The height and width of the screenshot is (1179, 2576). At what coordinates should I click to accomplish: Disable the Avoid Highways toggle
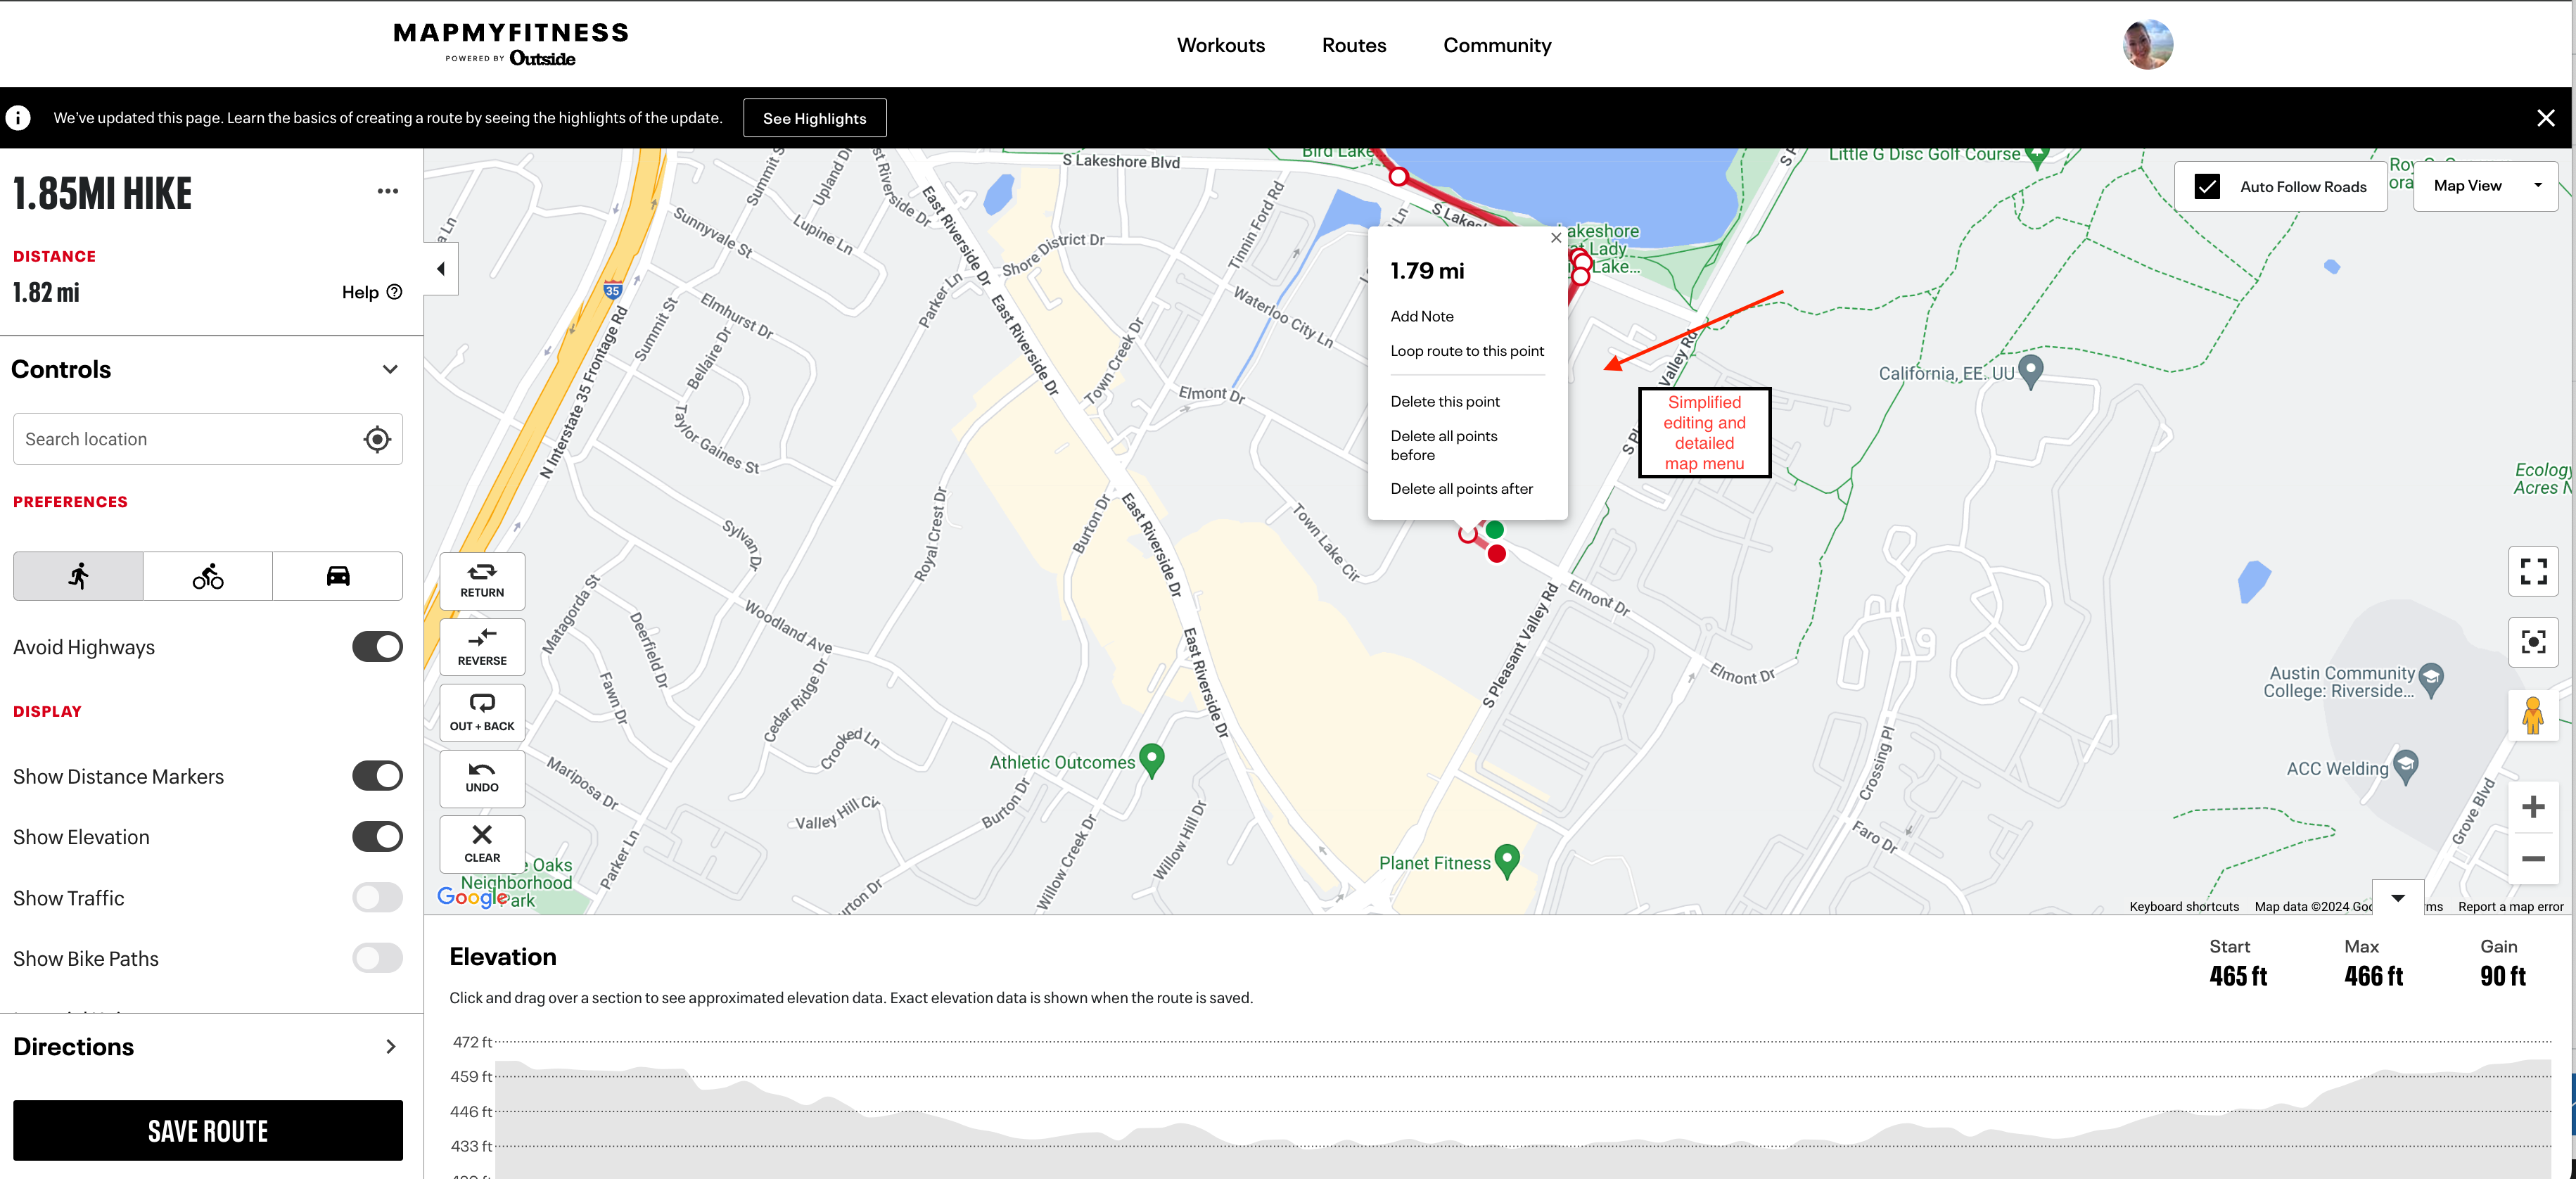point(377,647)
